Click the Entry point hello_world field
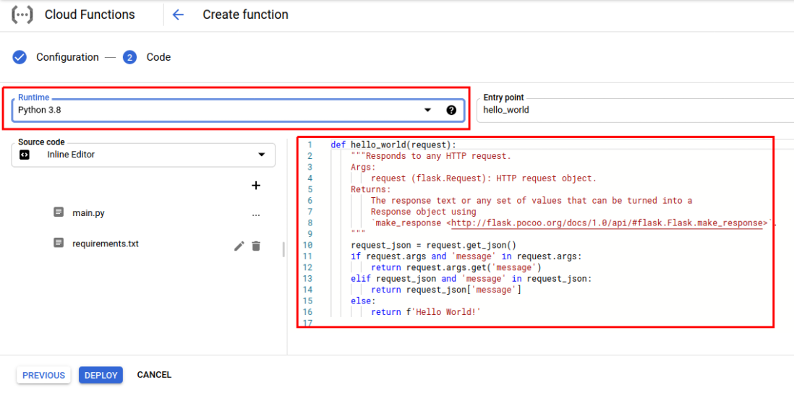 click(x=636, y=110)
